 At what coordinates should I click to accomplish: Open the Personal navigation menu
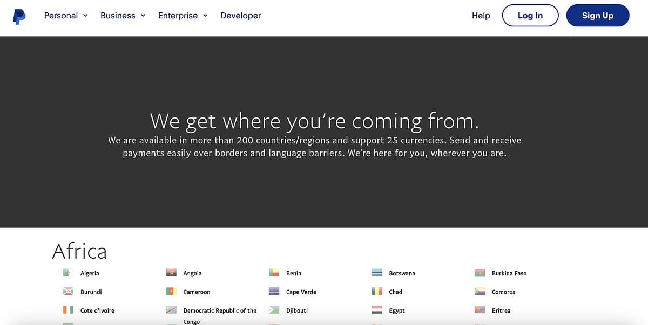[66, 16]
